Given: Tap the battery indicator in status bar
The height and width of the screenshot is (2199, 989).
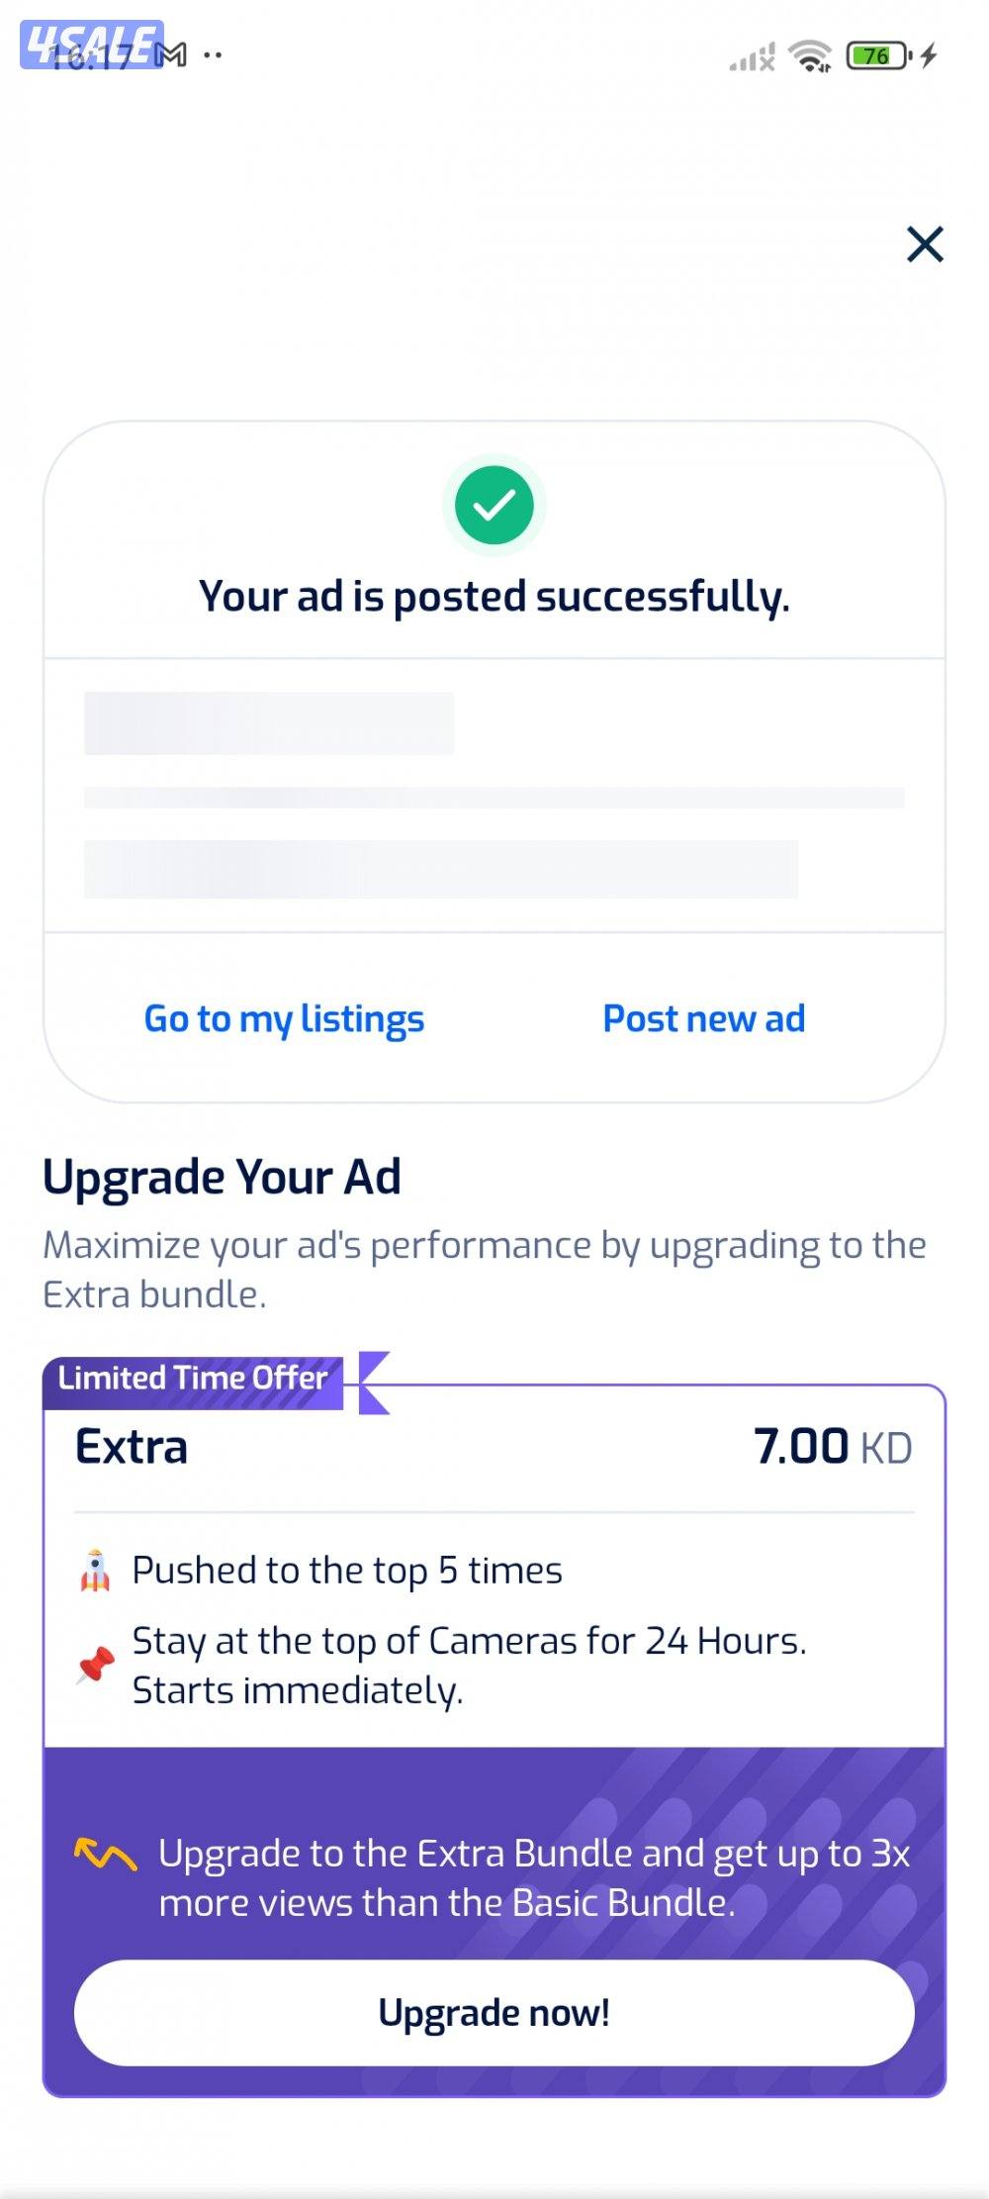Looking at the screenshot, I should 878,56.
